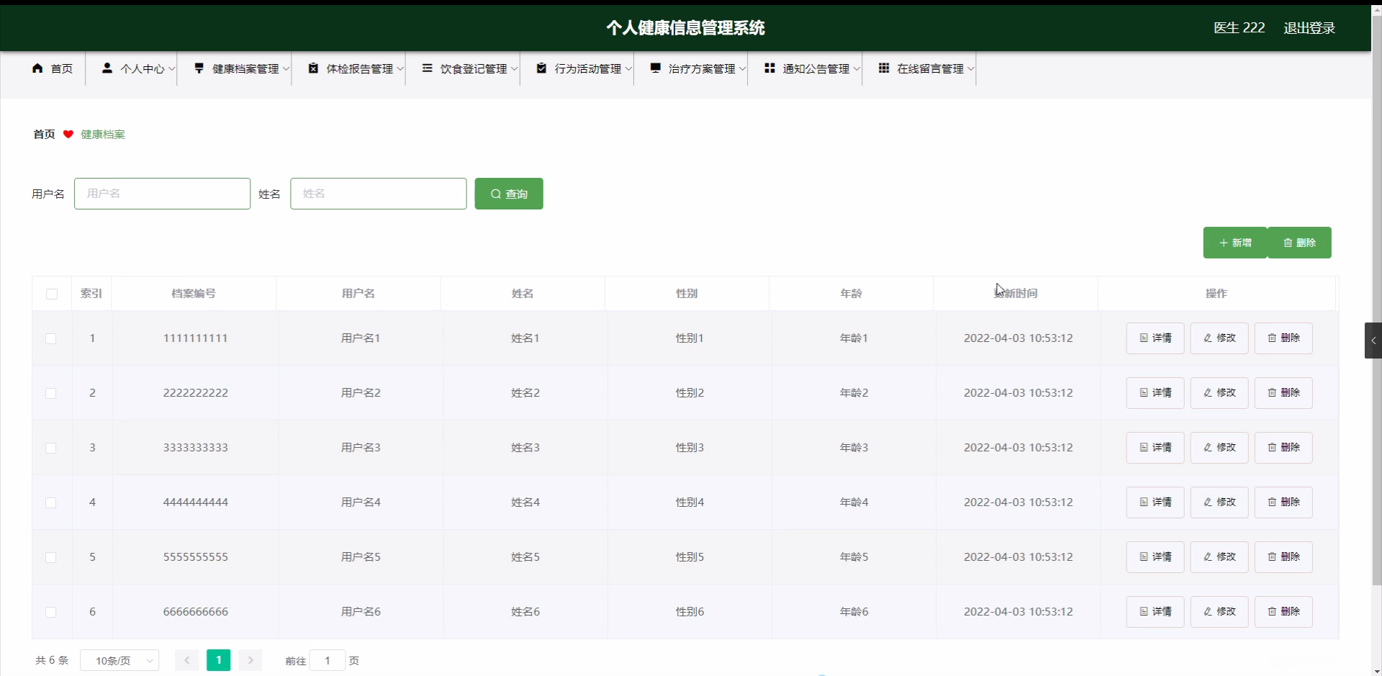Click the clipboard icon beside 体检报告管理
This screenshot has width=1382, height=676.
[x=313, y=68]
